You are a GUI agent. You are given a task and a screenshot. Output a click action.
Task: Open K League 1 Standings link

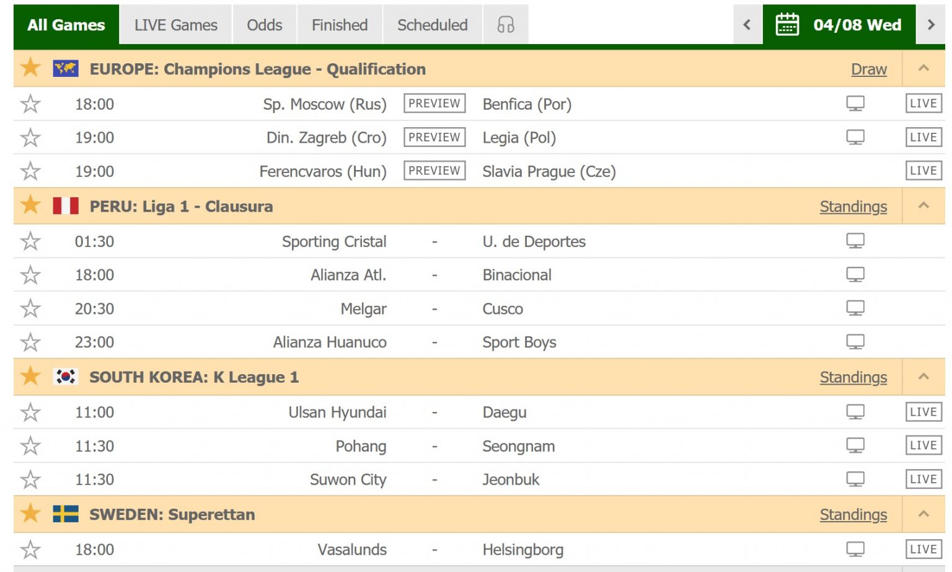coord(853,377)
